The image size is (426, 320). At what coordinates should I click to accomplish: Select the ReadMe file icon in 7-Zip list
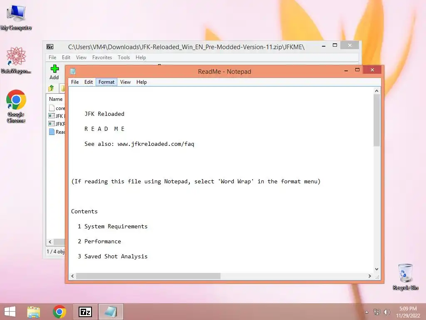52,132
